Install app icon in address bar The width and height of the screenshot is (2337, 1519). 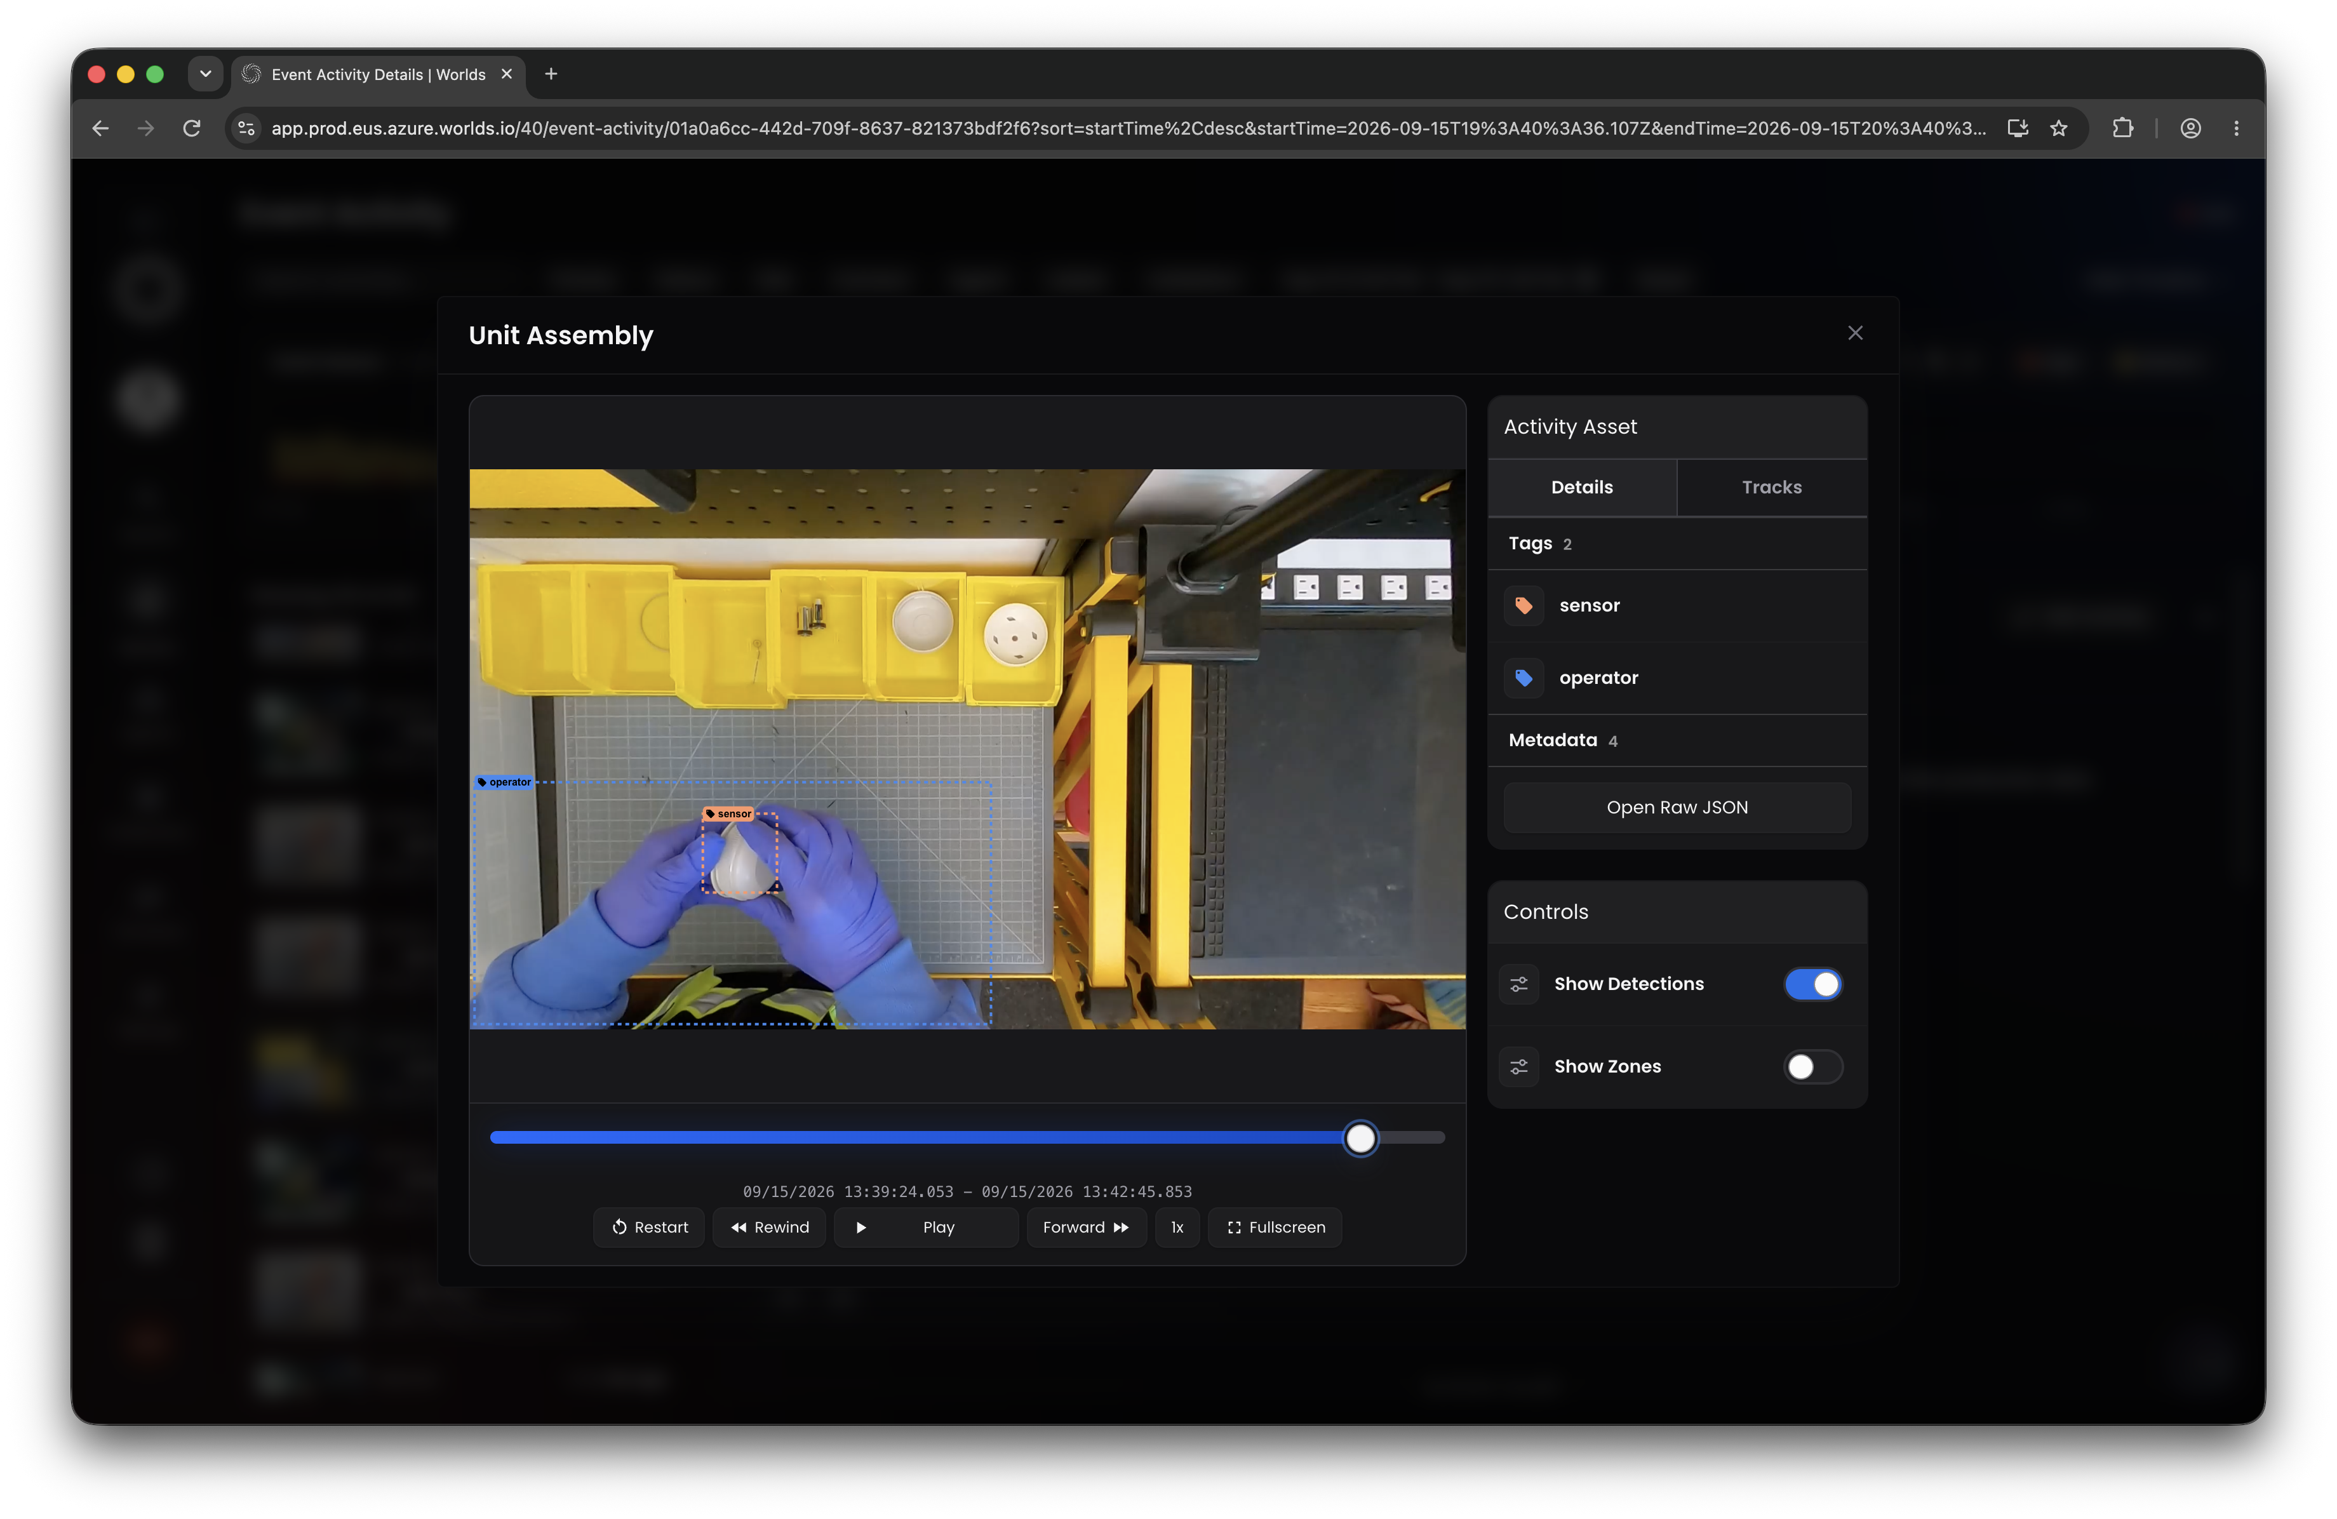pos(2017,129)
